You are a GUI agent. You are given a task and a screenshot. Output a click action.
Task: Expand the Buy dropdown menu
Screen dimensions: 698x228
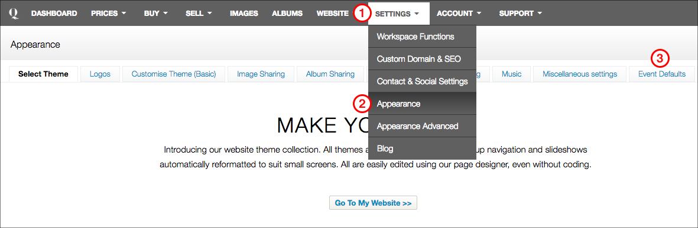pos(156,14)
